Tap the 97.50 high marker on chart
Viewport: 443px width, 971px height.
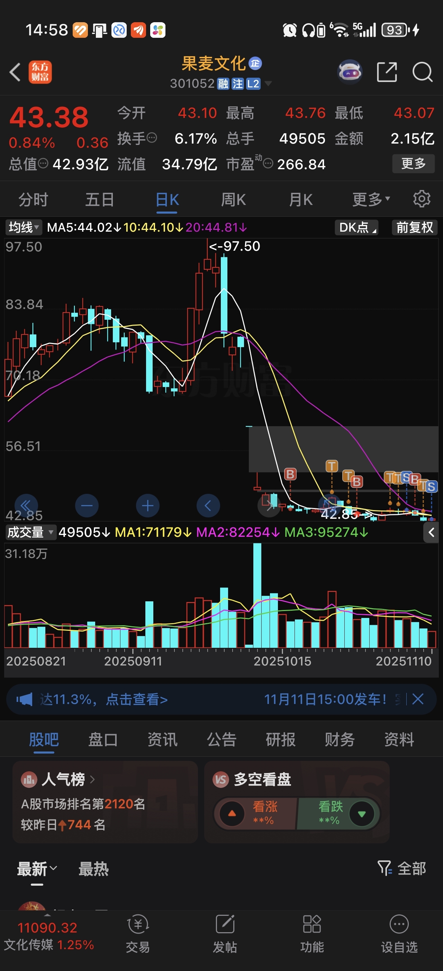[234, 246]
